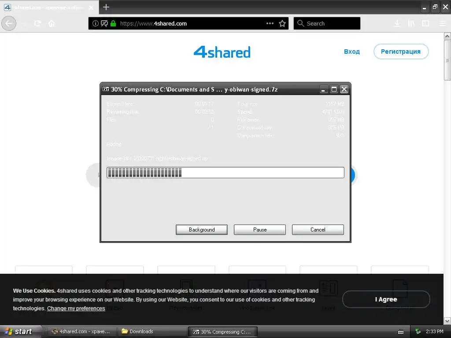Click the 2:33 PM taskbar clock
The image size is (451, 338).
click(x=434, y=331)
